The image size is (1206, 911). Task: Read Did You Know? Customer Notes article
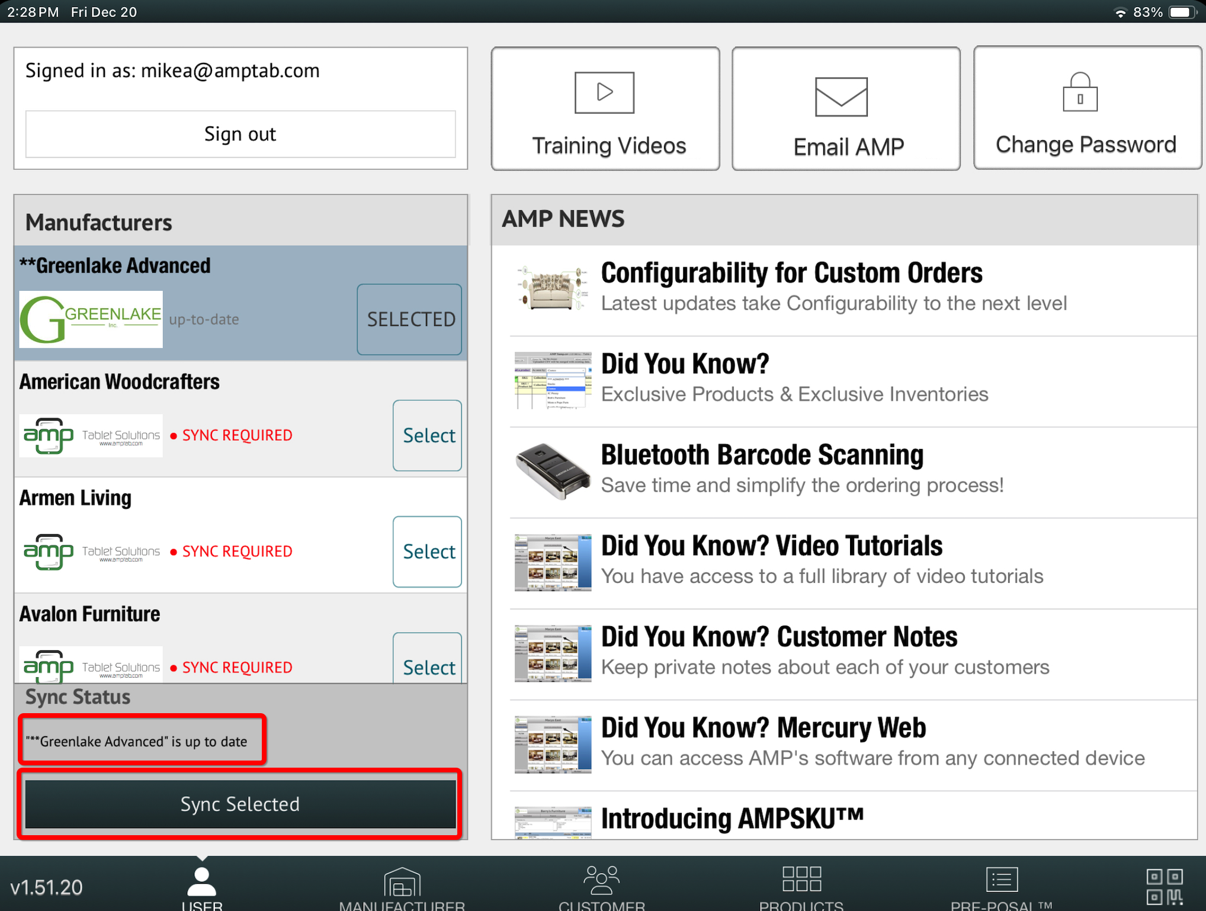pyautogui.click(x=778, y=638)
